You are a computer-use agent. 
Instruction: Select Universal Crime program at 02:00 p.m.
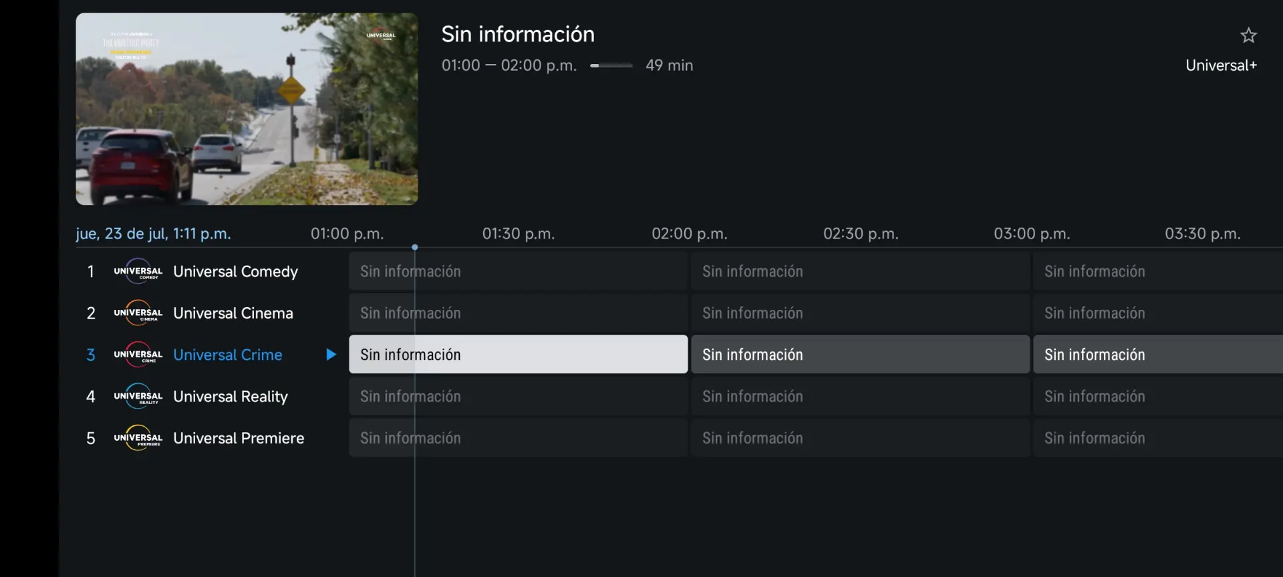coord(860,354)
